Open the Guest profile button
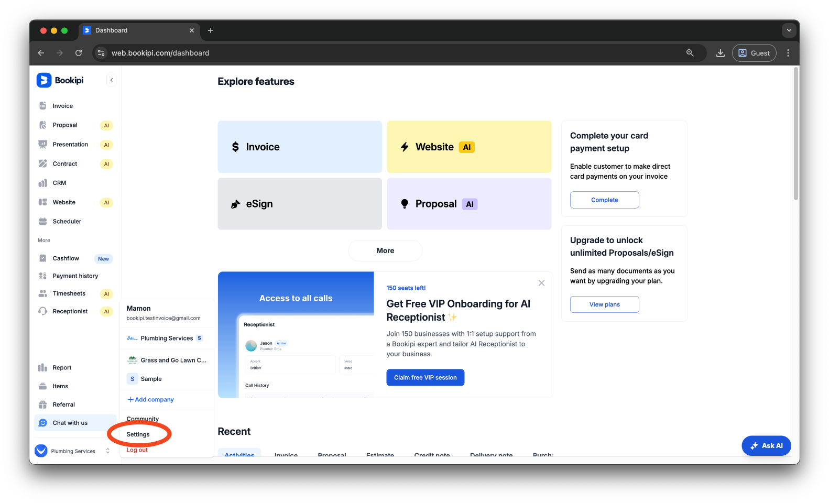This screenshot has width=829, height=503. coord(754,53)
